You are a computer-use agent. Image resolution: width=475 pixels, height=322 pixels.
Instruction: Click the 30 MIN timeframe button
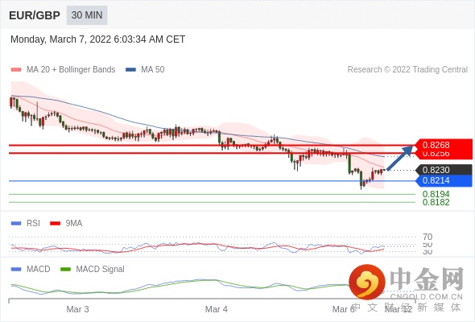87,15
